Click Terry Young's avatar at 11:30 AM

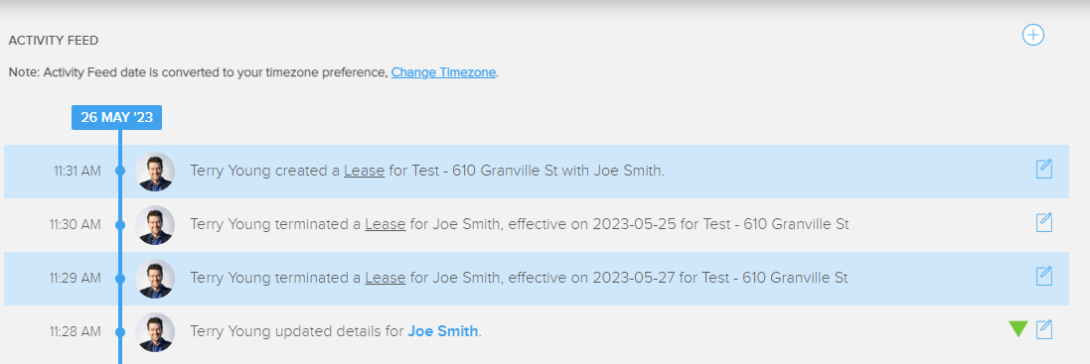tap(155, 224)
